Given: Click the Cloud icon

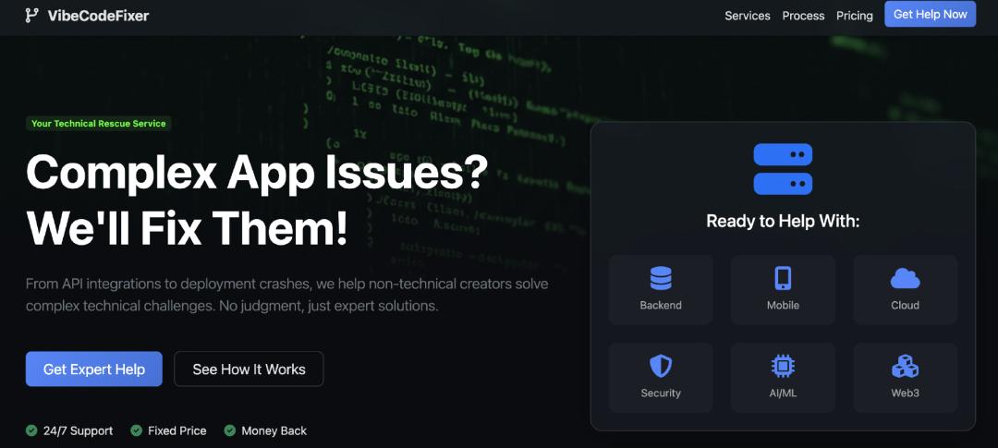Looking at the screenshot, I should (x=905, y=278).
